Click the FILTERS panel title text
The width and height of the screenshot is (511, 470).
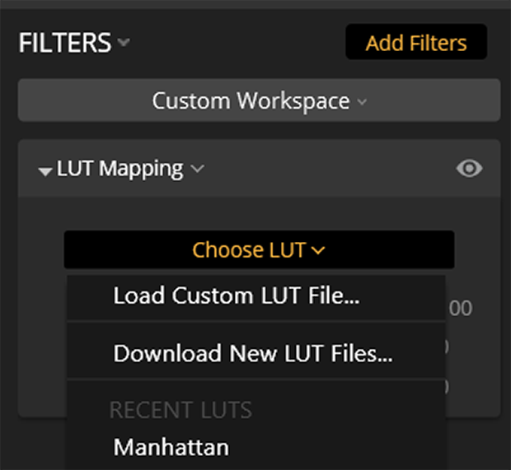coord(65,42)
